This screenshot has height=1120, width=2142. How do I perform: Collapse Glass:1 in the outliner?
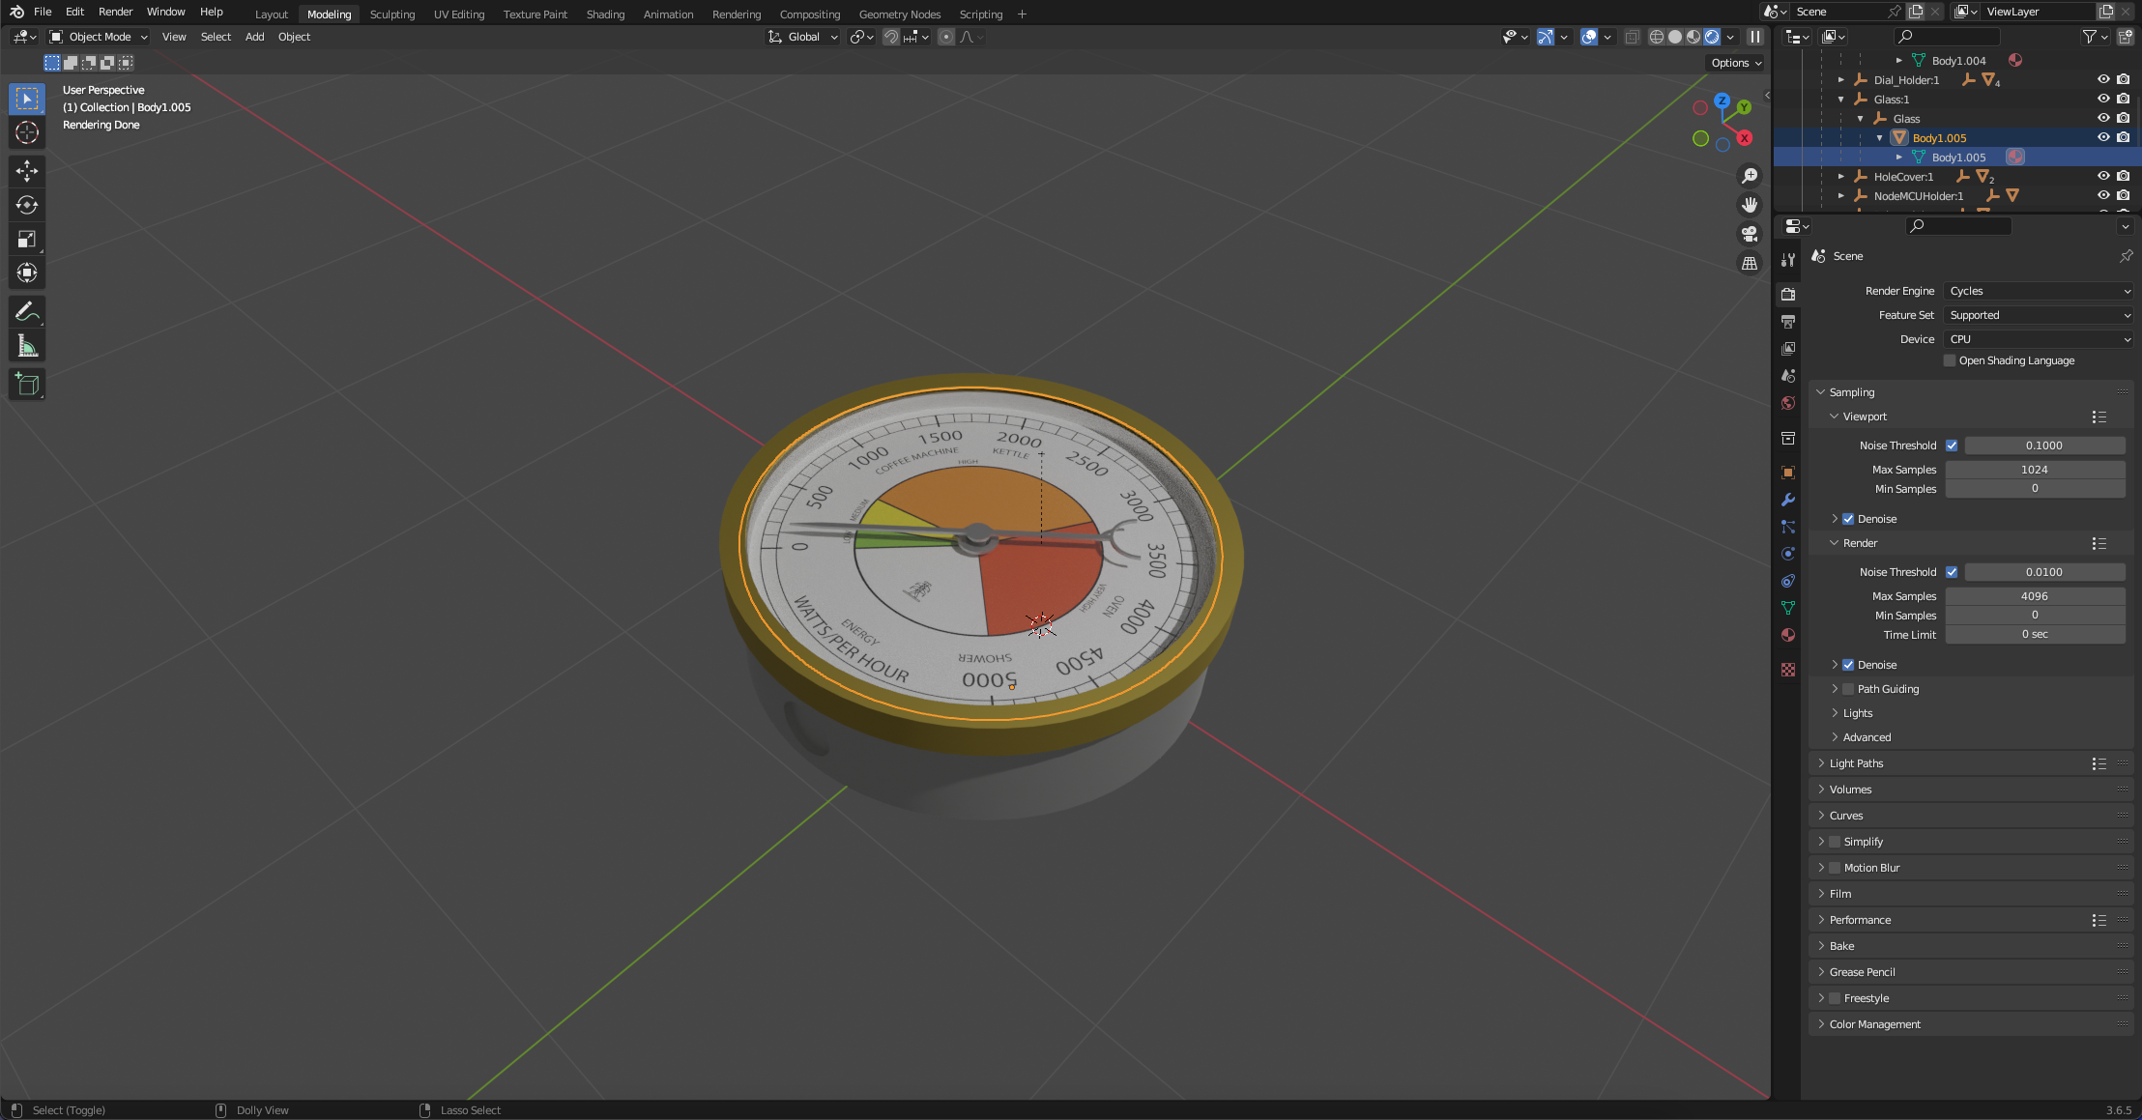coord(1841,100)
